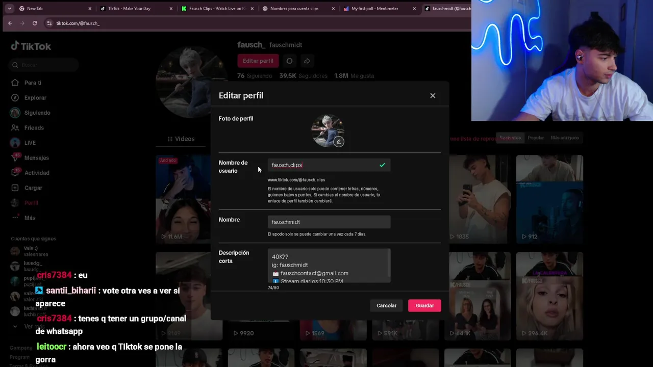Click the LIVE camera icon

tap(15, 143)
